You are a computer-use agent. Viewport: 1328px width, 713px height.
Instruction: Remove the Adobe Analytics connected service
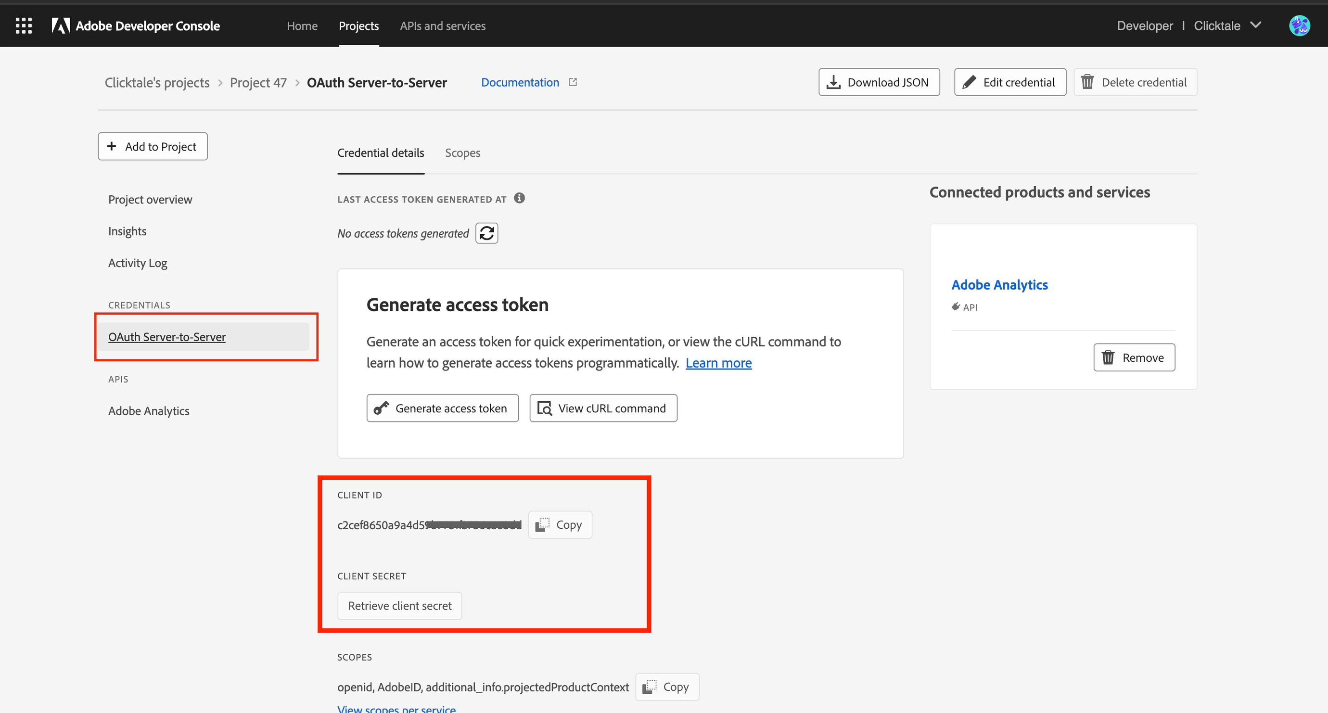tap(1134, 357)
